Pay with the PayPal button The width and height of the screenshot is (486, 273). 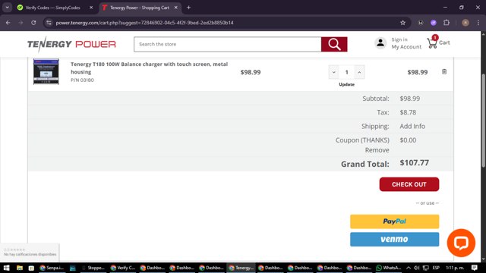tap(395, 221)
